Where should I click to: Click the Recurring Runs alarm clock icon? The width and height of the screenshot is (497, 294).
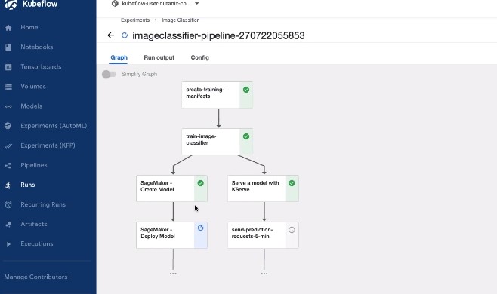(8, 205)
